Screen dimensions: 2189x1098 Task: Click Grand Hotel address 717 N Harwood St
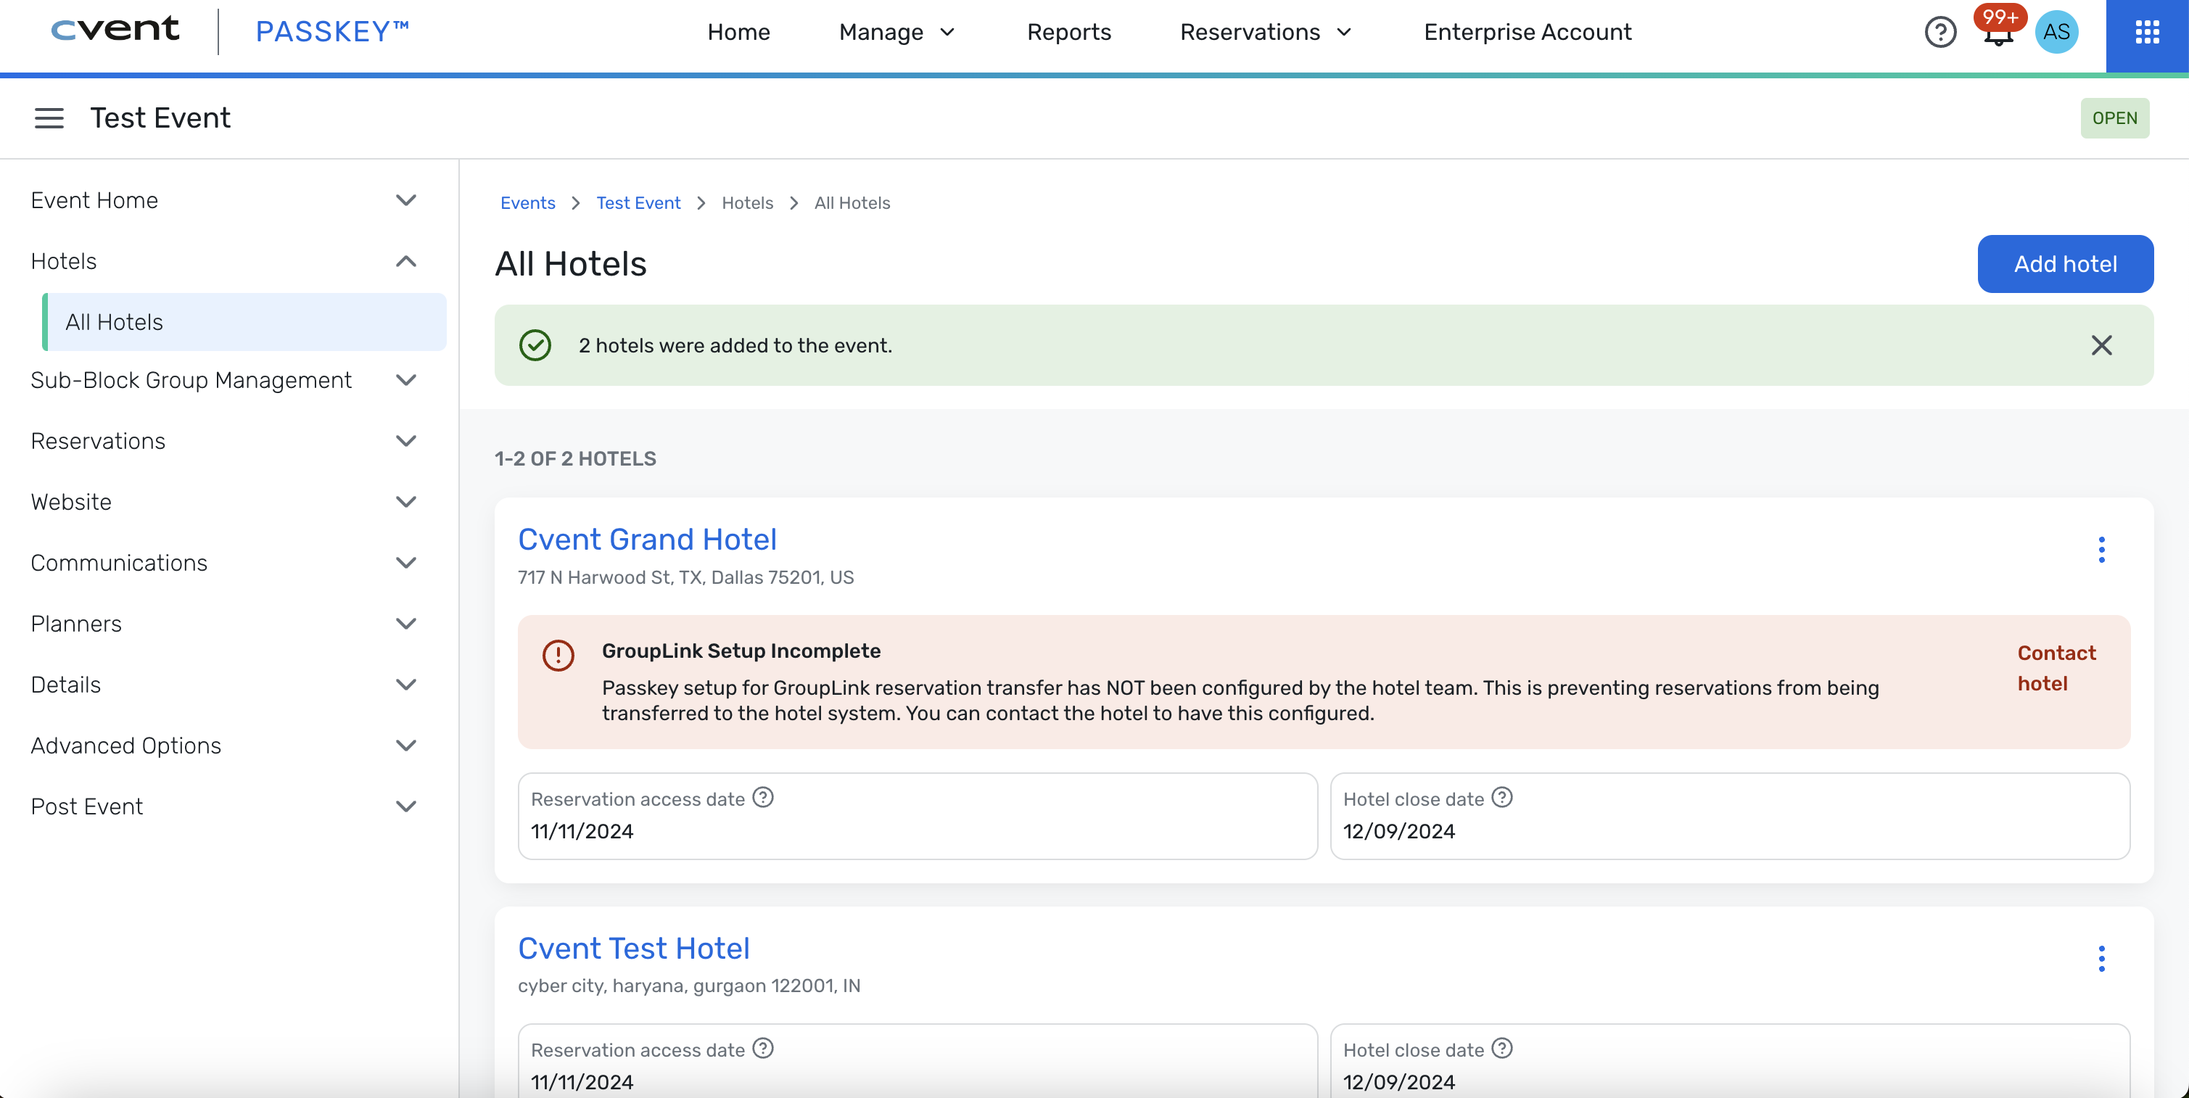pos(685,578)
